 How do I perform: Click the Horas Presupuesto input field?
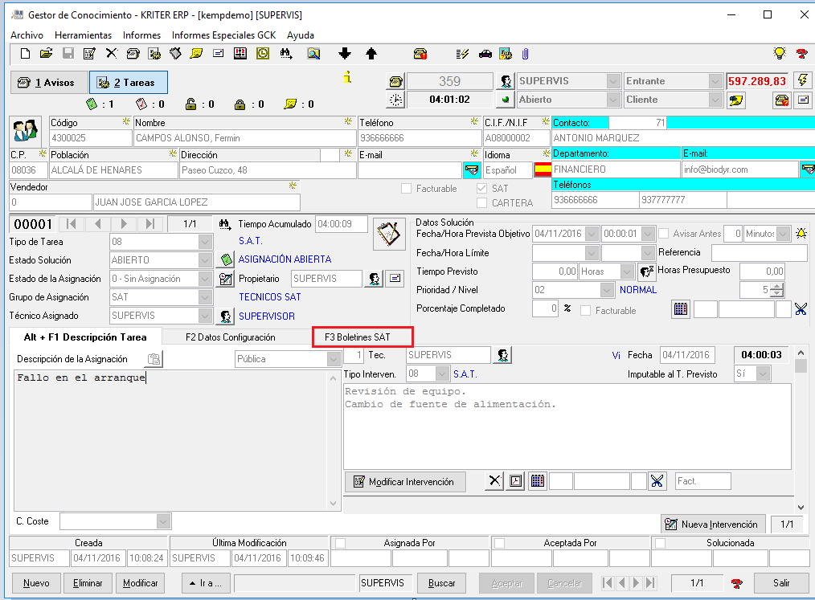click(x=762, y=271)
